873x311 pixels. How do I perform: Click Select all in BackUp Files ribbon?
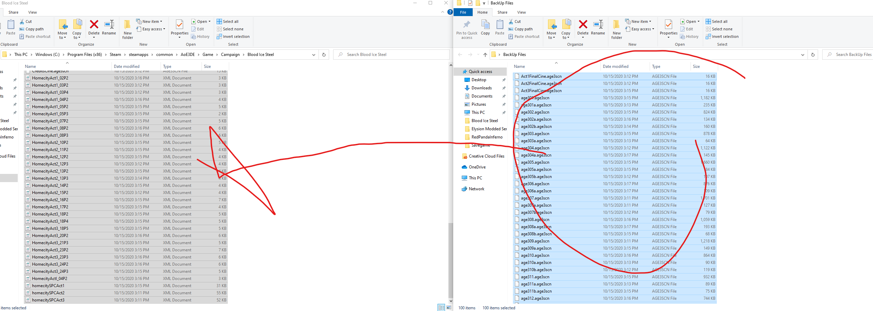pos(716,21)
